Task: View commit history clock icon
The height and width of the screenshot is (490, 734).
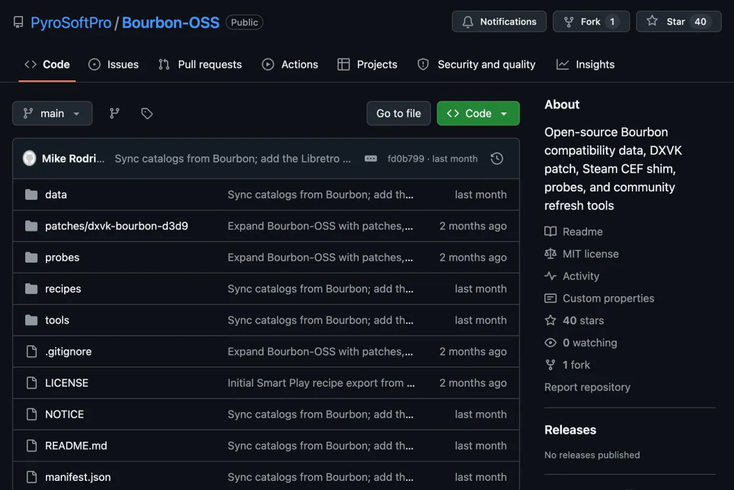Action: (497, 158)
